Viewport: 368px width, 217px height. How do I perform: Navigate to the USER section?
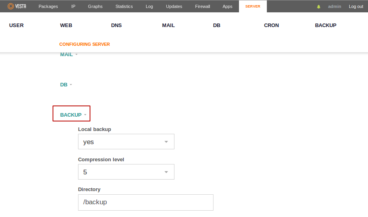(16, 25)
